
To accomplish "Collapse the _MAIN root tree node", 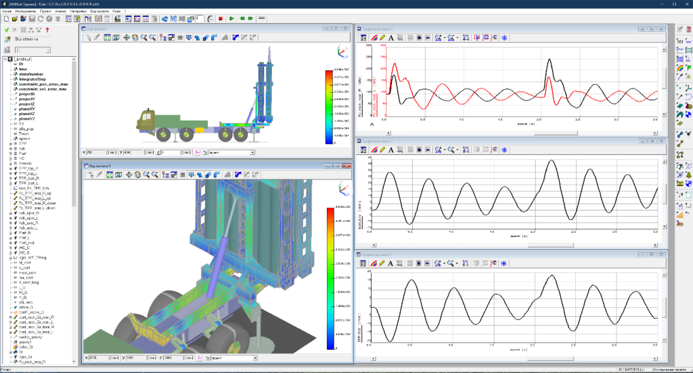I will pos(5,59).
